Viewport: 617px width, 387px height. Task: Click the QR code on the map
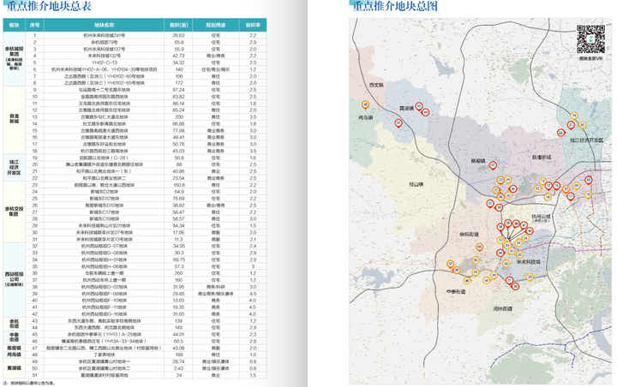pos(590,39)
